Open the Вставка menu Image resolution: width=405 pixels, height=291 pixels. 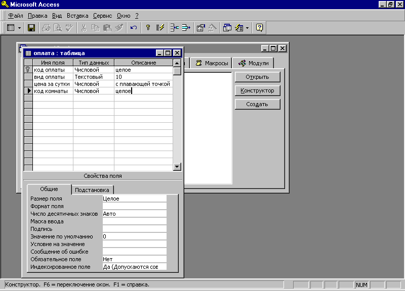click(x=77, y=16)
